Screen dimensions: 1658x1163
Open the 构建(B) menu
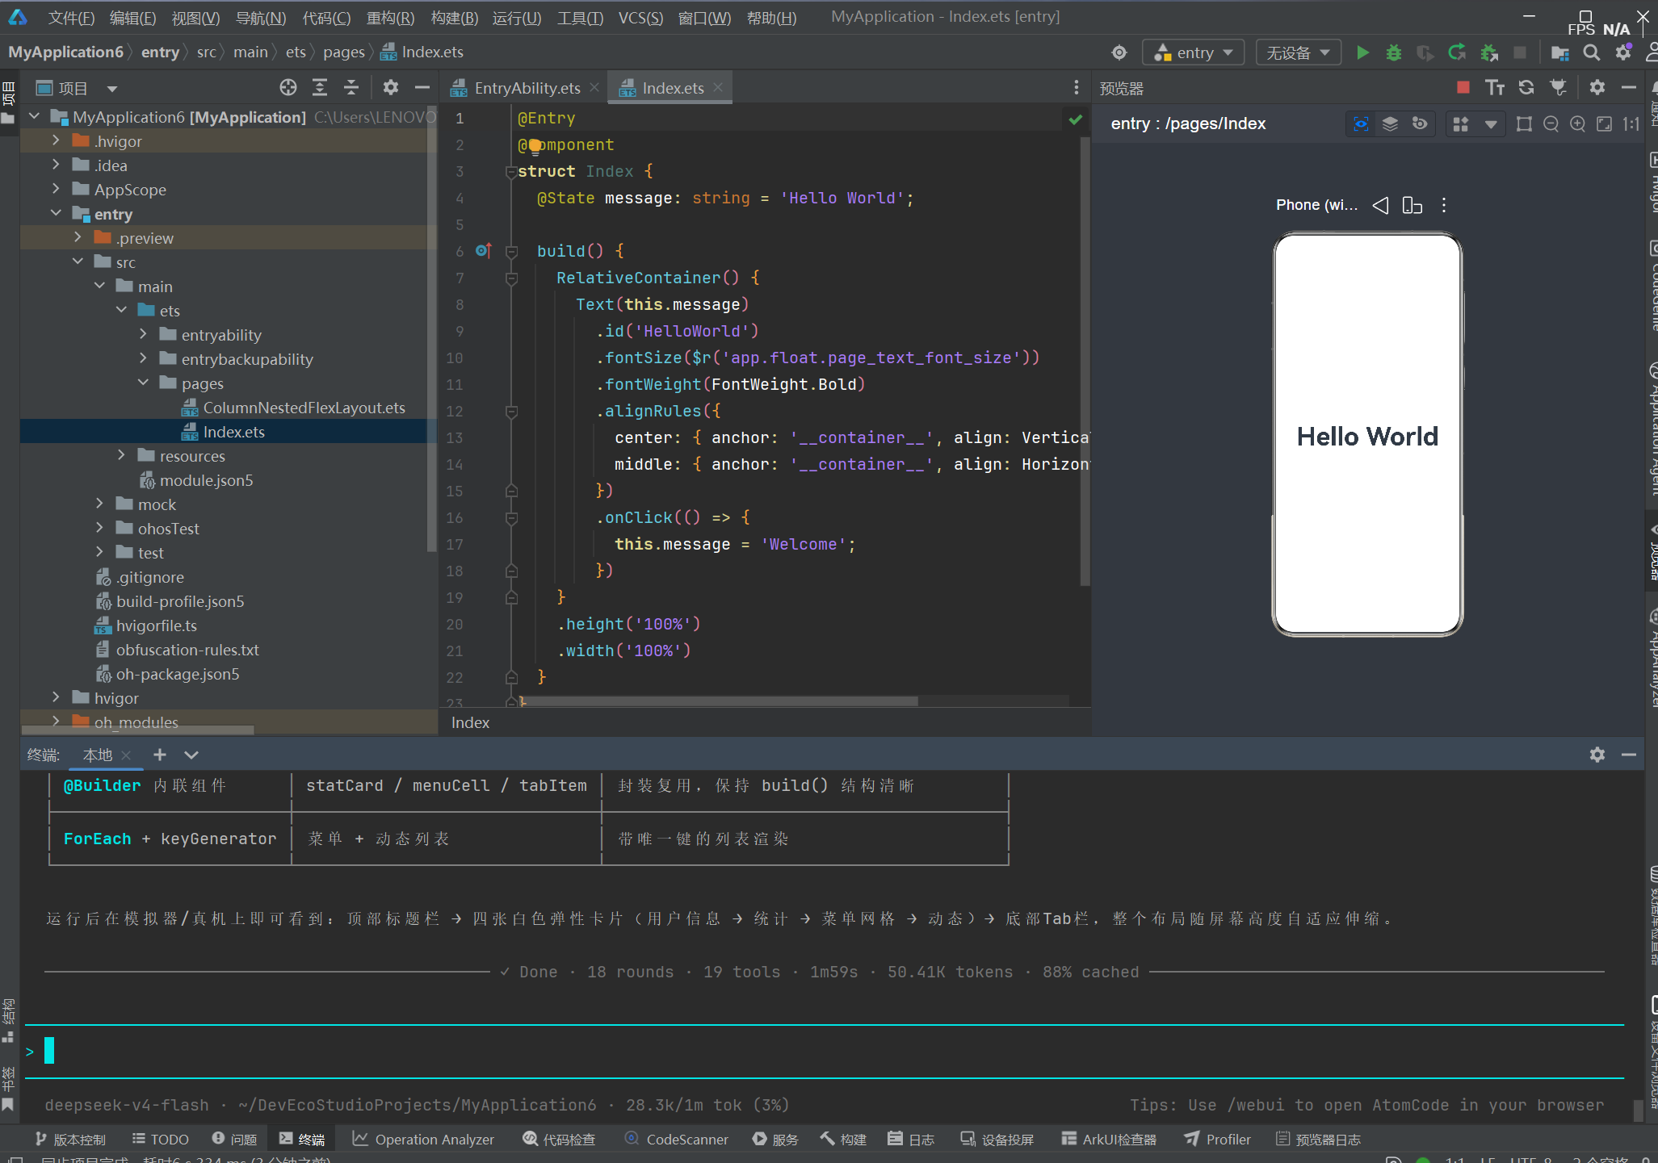tap(454, 18)
